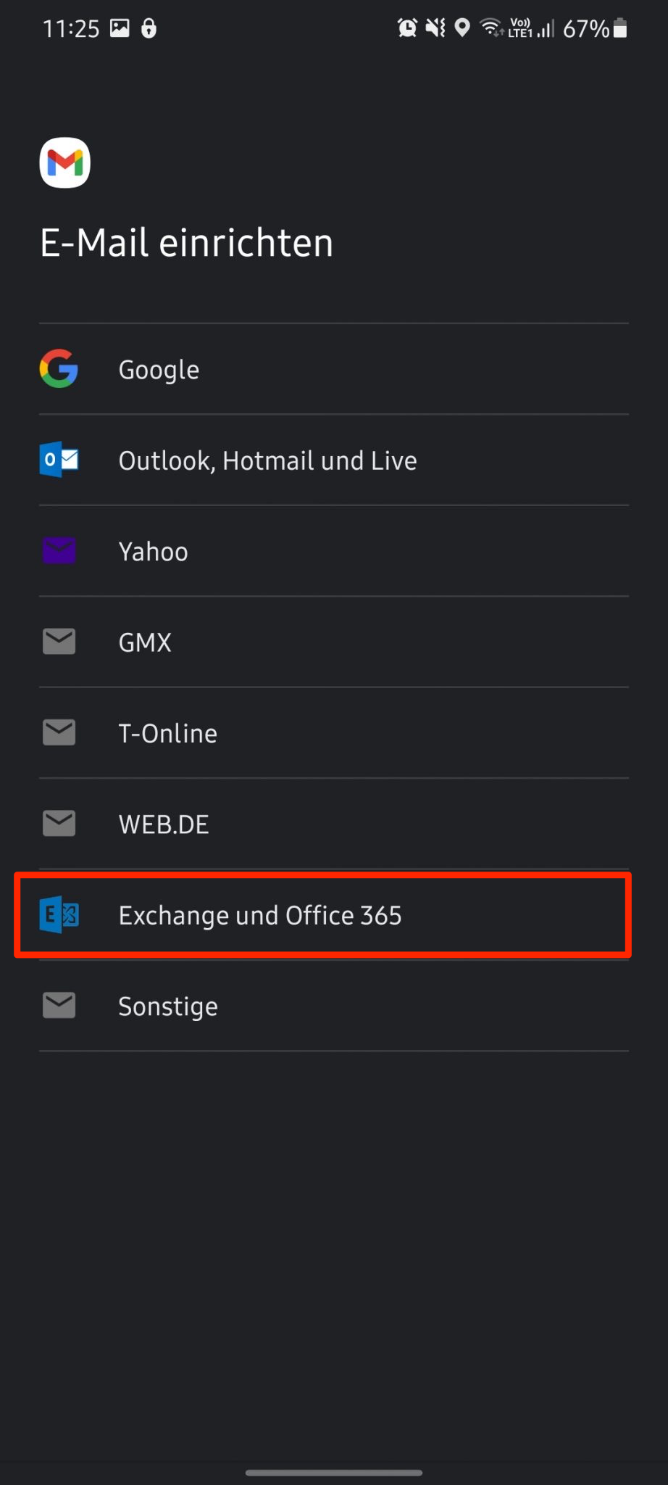Tap the Sonstige envelope icon

click(x=59, y=1006)
